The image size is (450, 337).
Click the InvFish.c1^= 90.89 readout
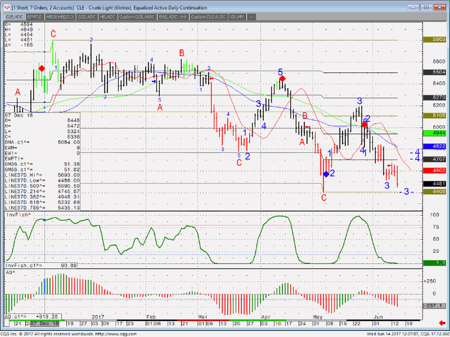tap(41, 266)
